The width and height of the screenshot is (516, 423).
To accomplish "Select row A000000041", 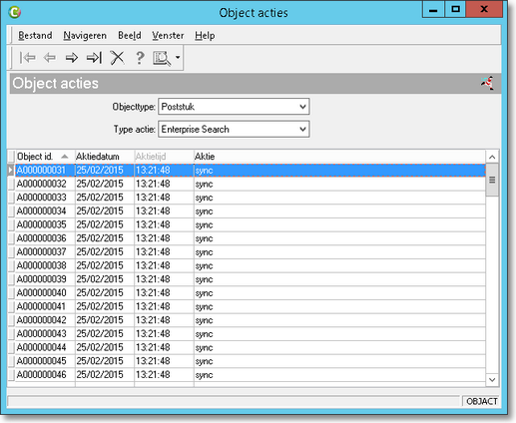I will point(251,306).
